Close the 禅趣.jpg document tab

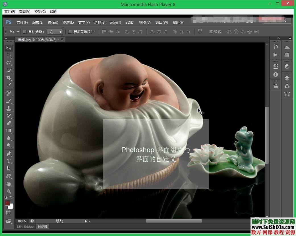pyautogui.click(x=62, y=40)
